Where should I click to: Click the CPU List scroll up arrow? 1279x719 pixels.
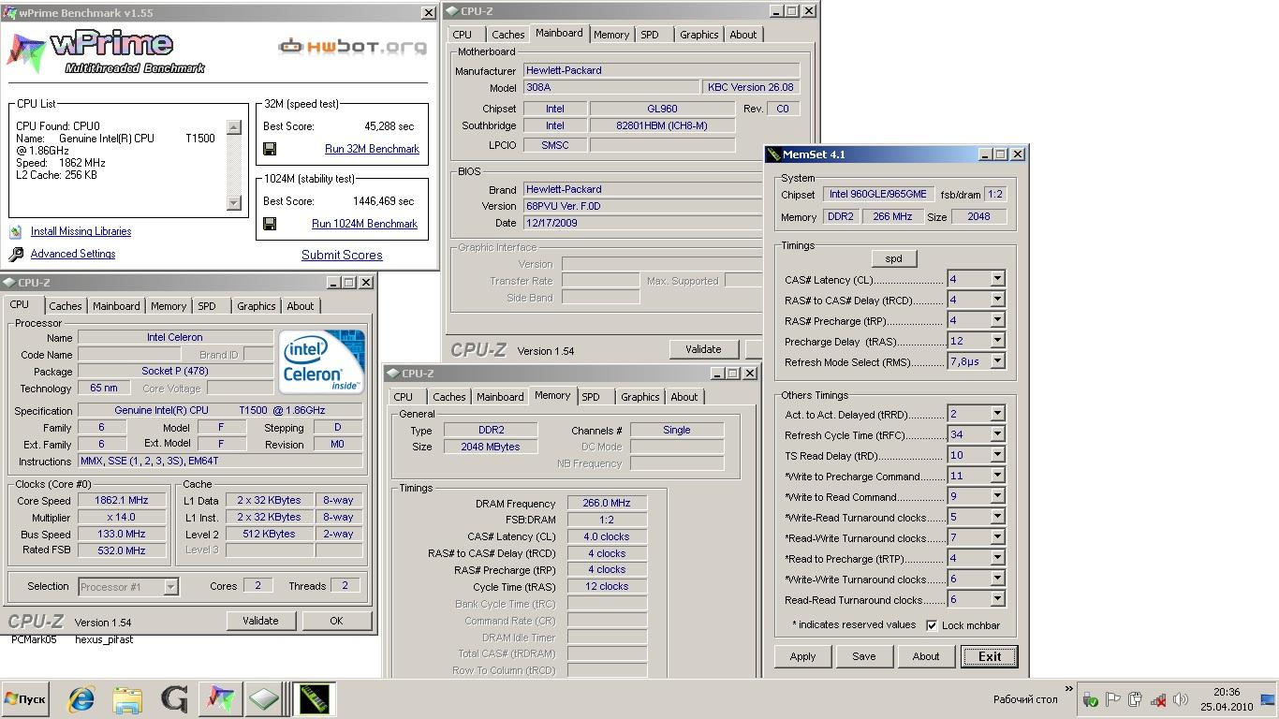click(234, 127)
